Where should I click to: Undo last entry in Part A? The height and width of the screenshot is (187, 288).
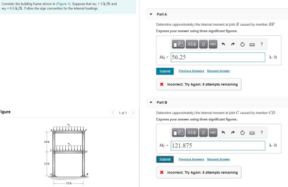pos(223,44)
